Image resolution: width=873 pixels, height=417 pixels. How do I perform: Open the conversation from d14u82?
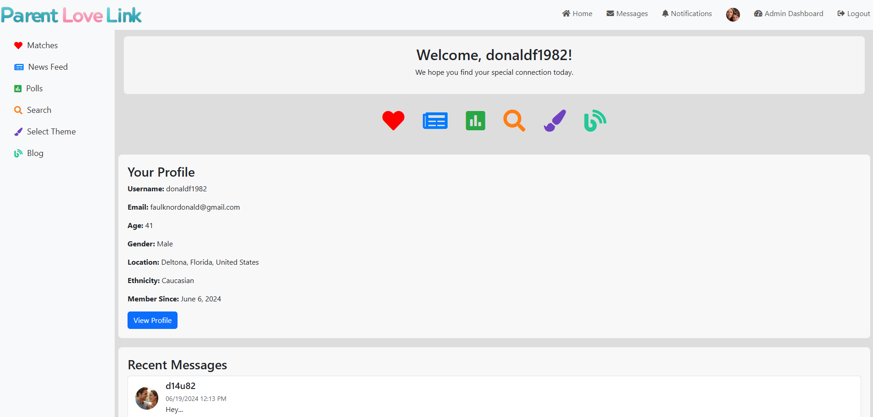click(x=180, y=386)
